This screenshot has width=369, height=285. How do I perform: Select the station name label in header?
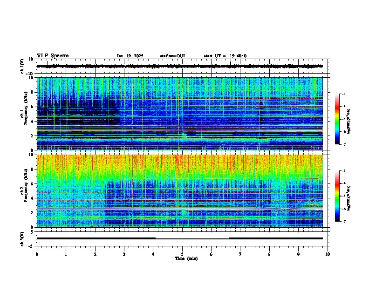pos(172,56)
